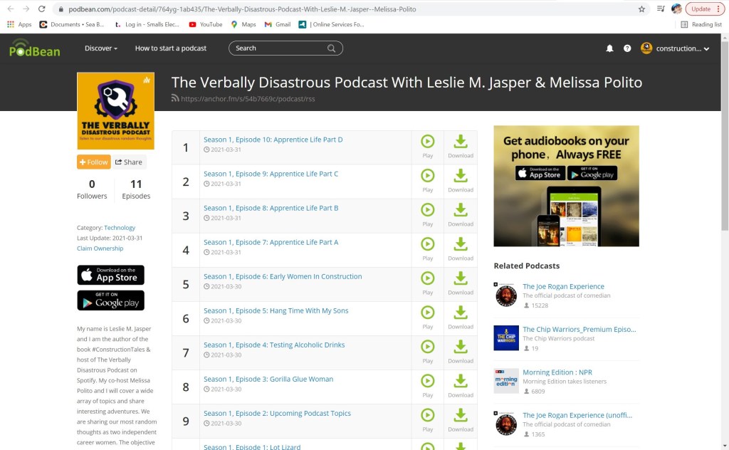Click the notifications bell icon
This screenshot has width=729, height=450.
click(609, 48)
